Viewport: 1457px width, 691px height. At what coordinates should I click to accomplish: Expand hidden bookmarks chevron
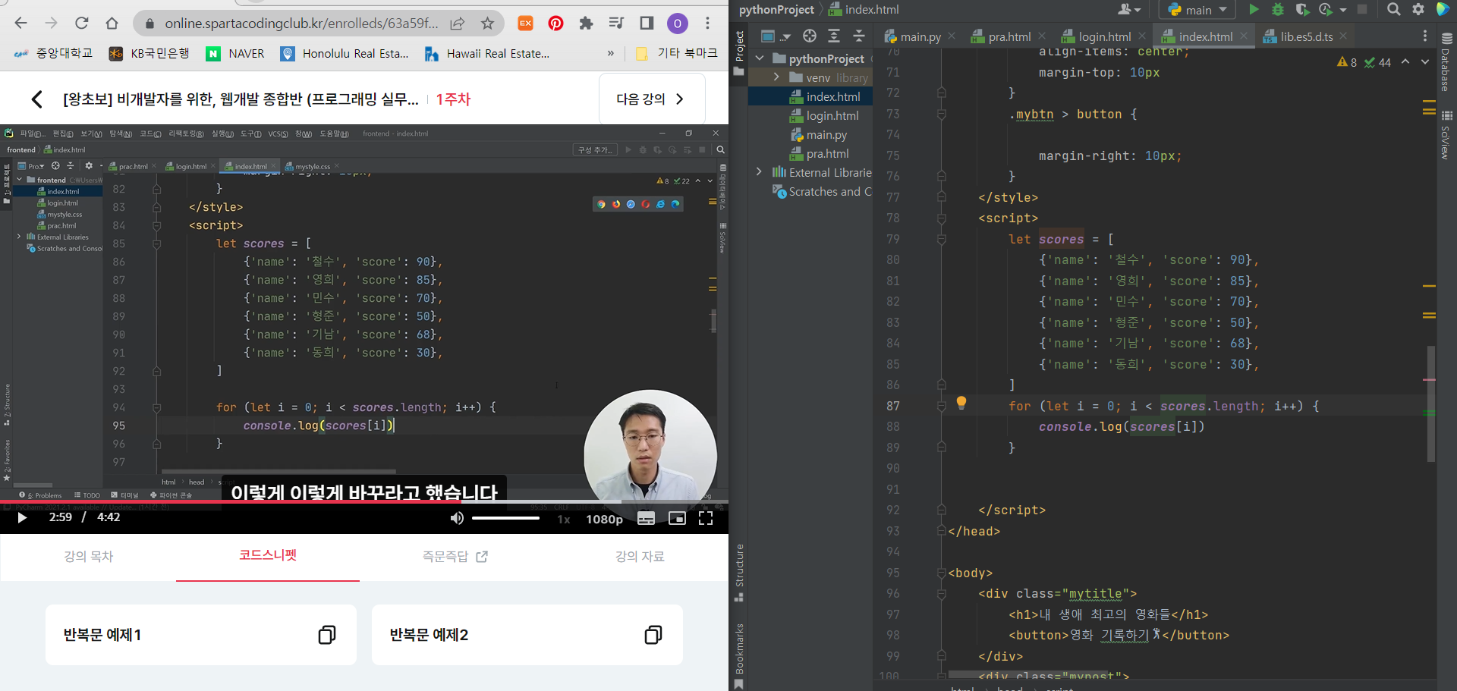tap(610, 54)
